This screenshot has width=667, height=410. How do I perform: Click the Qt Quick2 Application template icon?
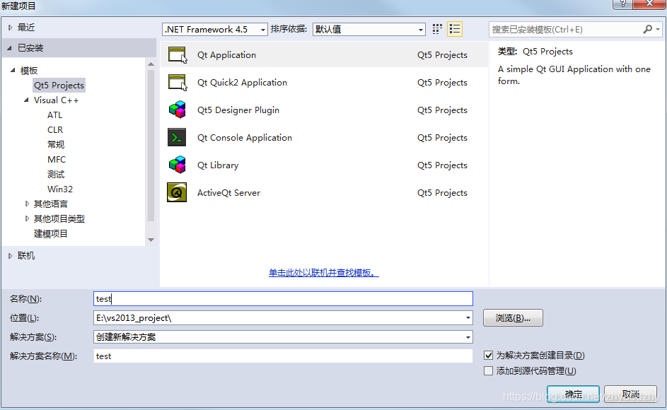[x=178, y=83]
